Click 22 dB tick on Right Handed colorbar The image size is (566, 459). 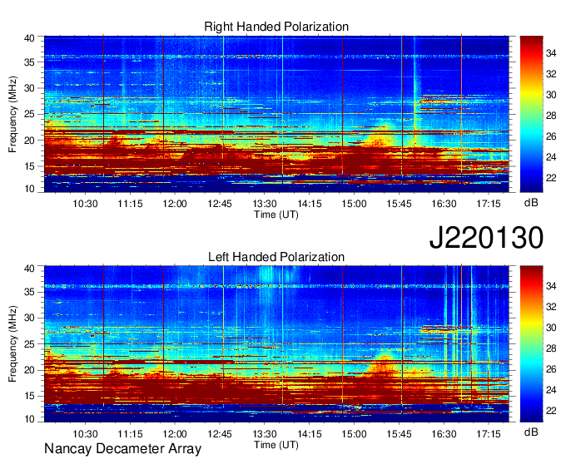[551, 178]
